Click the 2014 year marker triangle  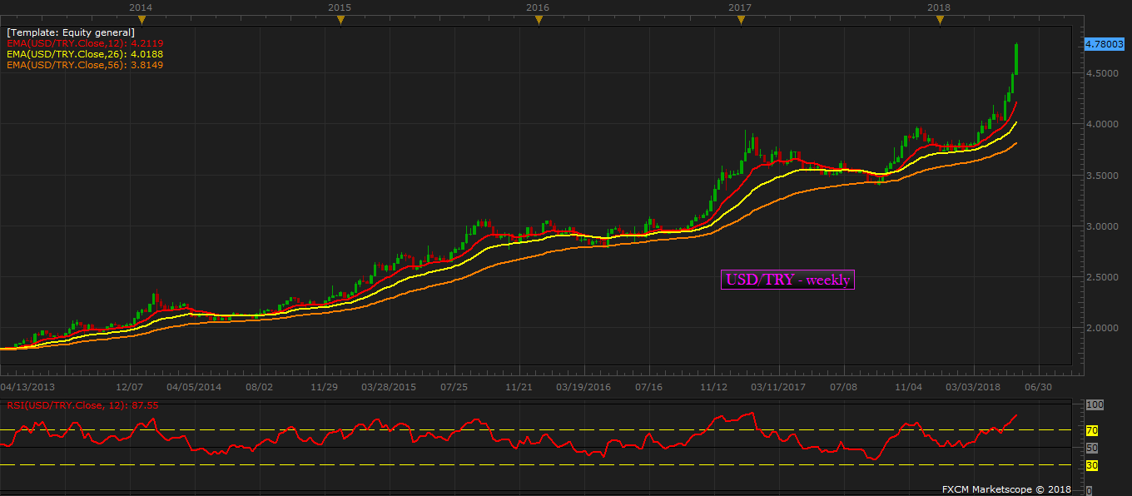(141, 20)
